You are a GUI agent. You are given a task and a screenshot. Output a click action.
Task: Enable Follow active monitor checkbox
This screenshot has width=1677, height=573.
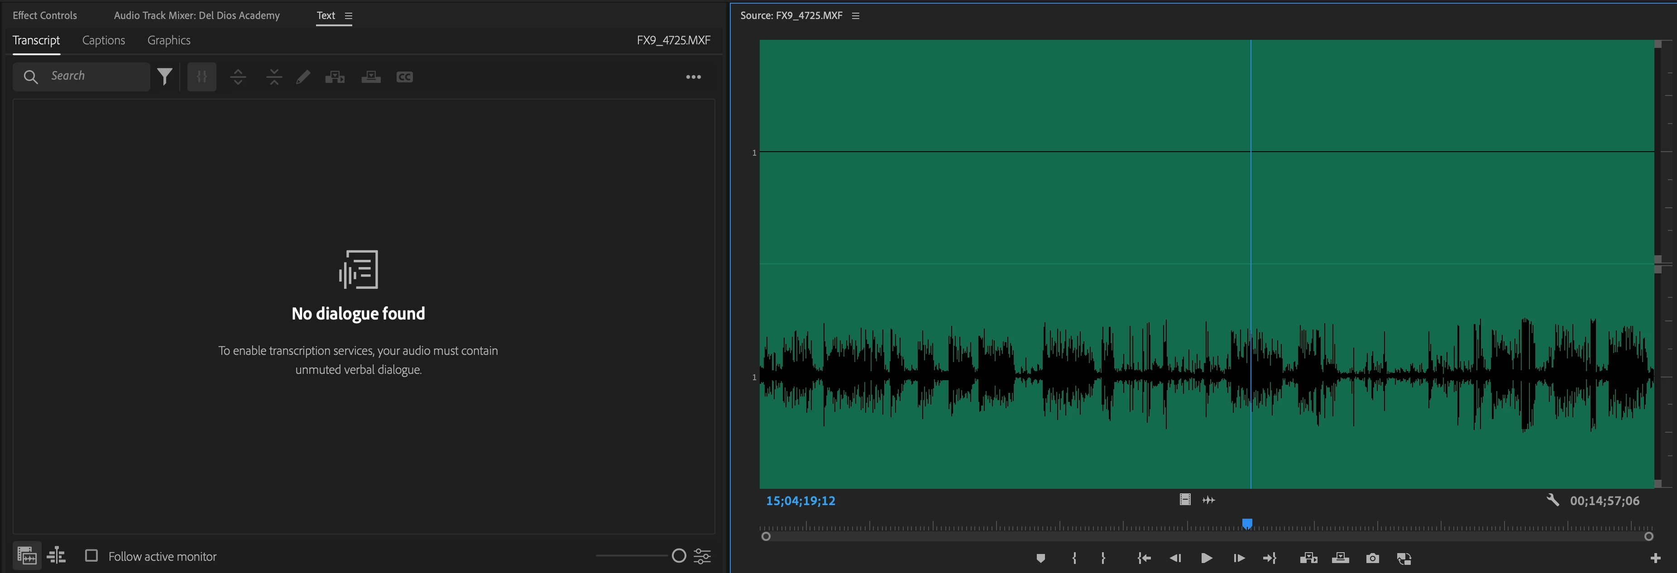tap(92, 555)
